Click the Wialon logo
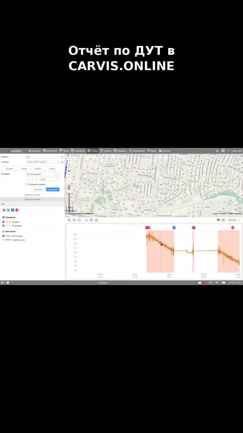The image size is (243, 433). [x=14, y=151]
